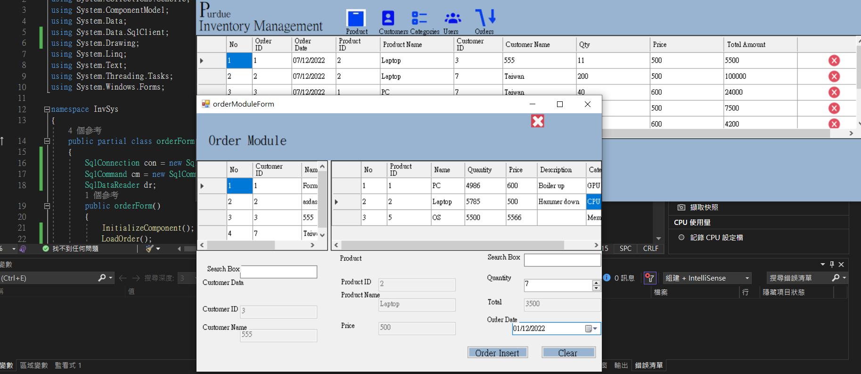Viewport: 861px width, 374px height.
Task: Increase the Quantity value with up arrow
Action: coord(596,283)
